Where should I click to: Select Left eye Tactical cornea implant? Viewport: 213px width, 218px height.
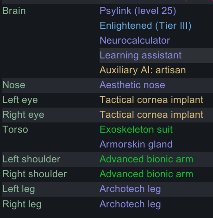click(151, 100)
